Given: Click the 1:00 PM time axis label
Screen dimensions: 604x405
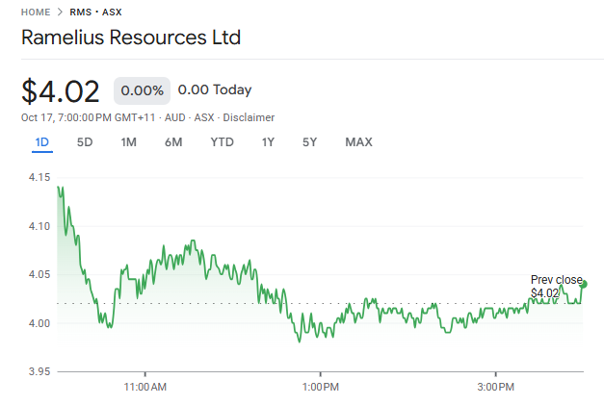Looking at the screenshot, I should pyautogui.click(x=320, y=387).
